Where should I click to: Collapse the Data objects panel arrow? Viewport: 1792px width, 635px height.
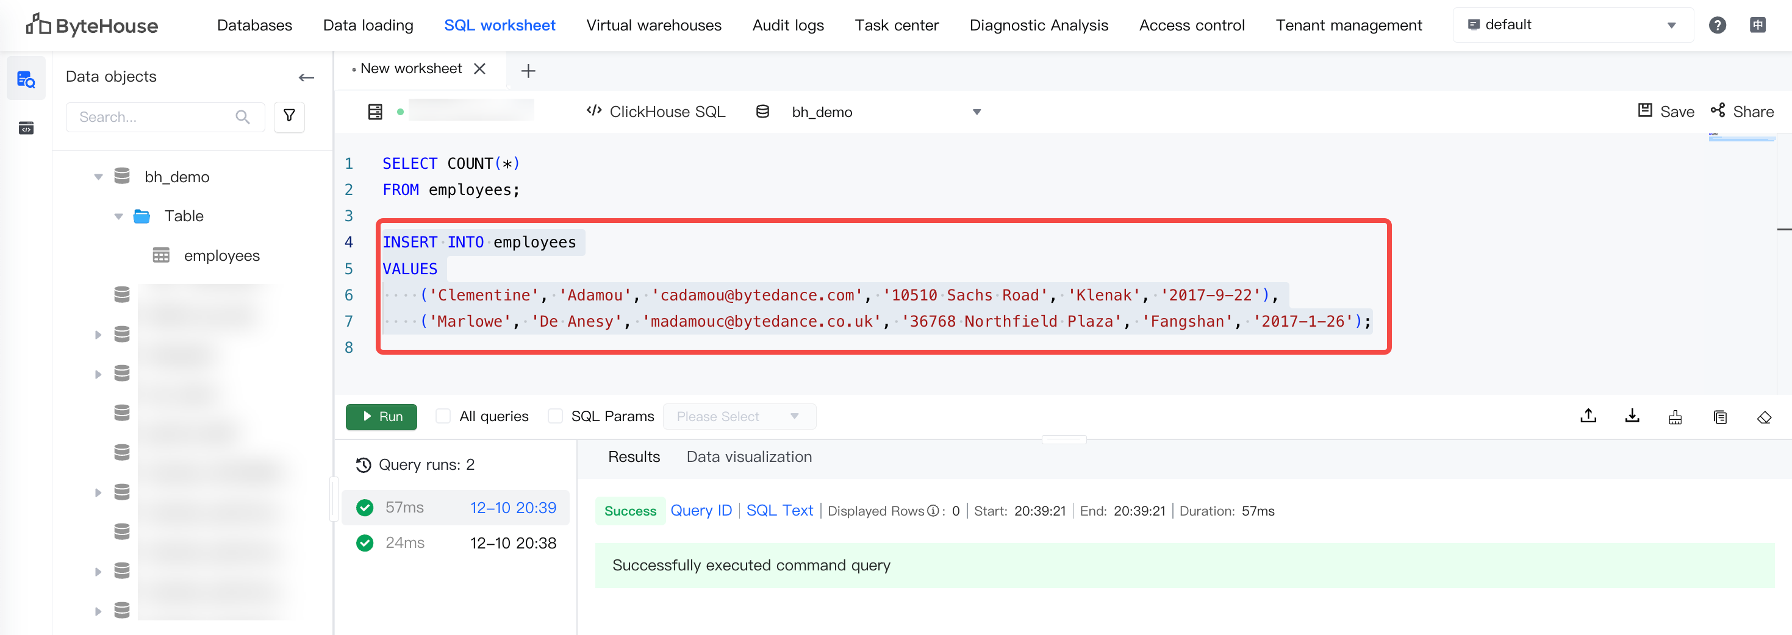(x=306, y=77)
